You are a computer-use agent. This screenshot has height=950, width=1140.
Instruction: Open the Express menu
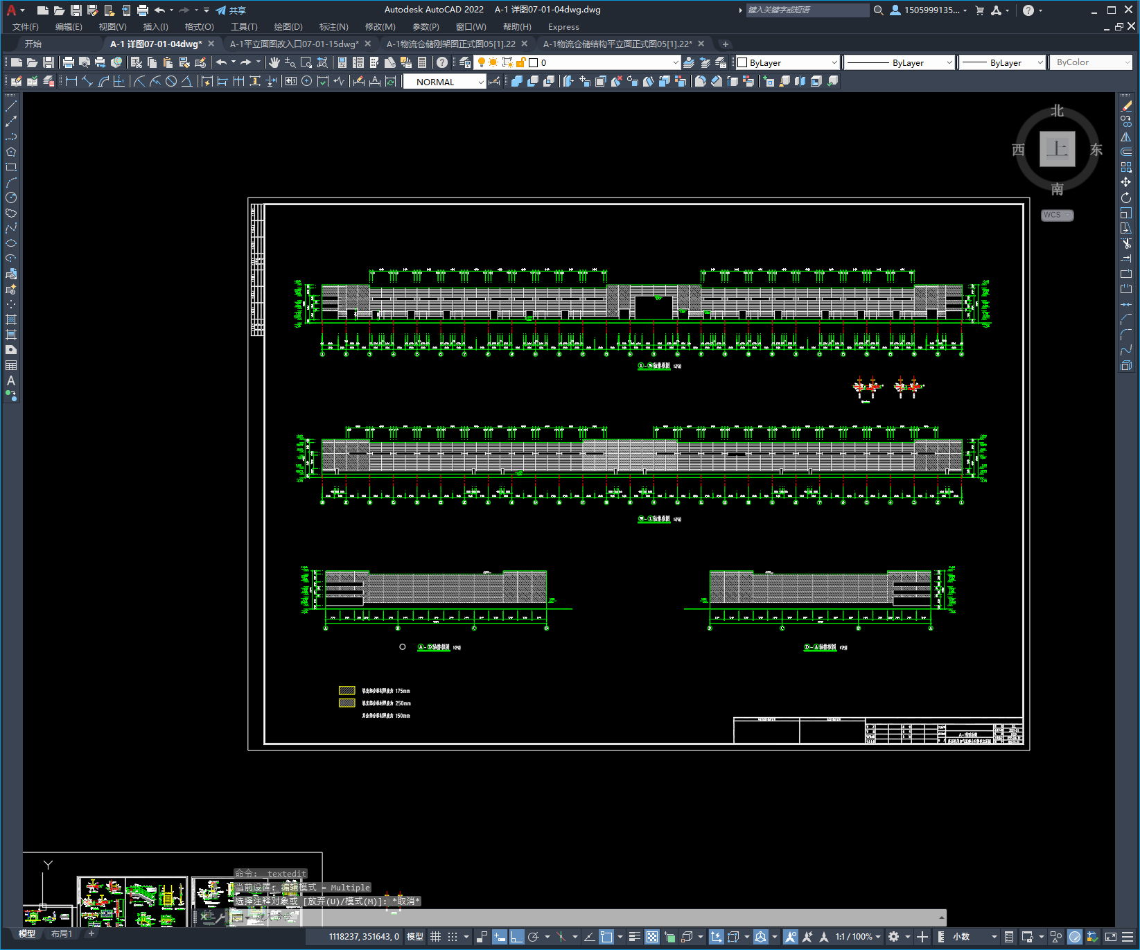pos(563,27)
